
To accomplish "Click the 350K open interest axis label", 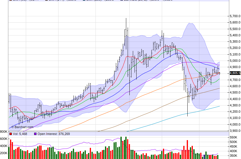I will pyautogui.click(x=234, y=156).
